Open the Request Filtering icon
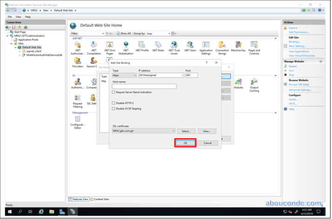Image resolution: width=332 pixels, height=219 pixels. click(x=77, y=98)
